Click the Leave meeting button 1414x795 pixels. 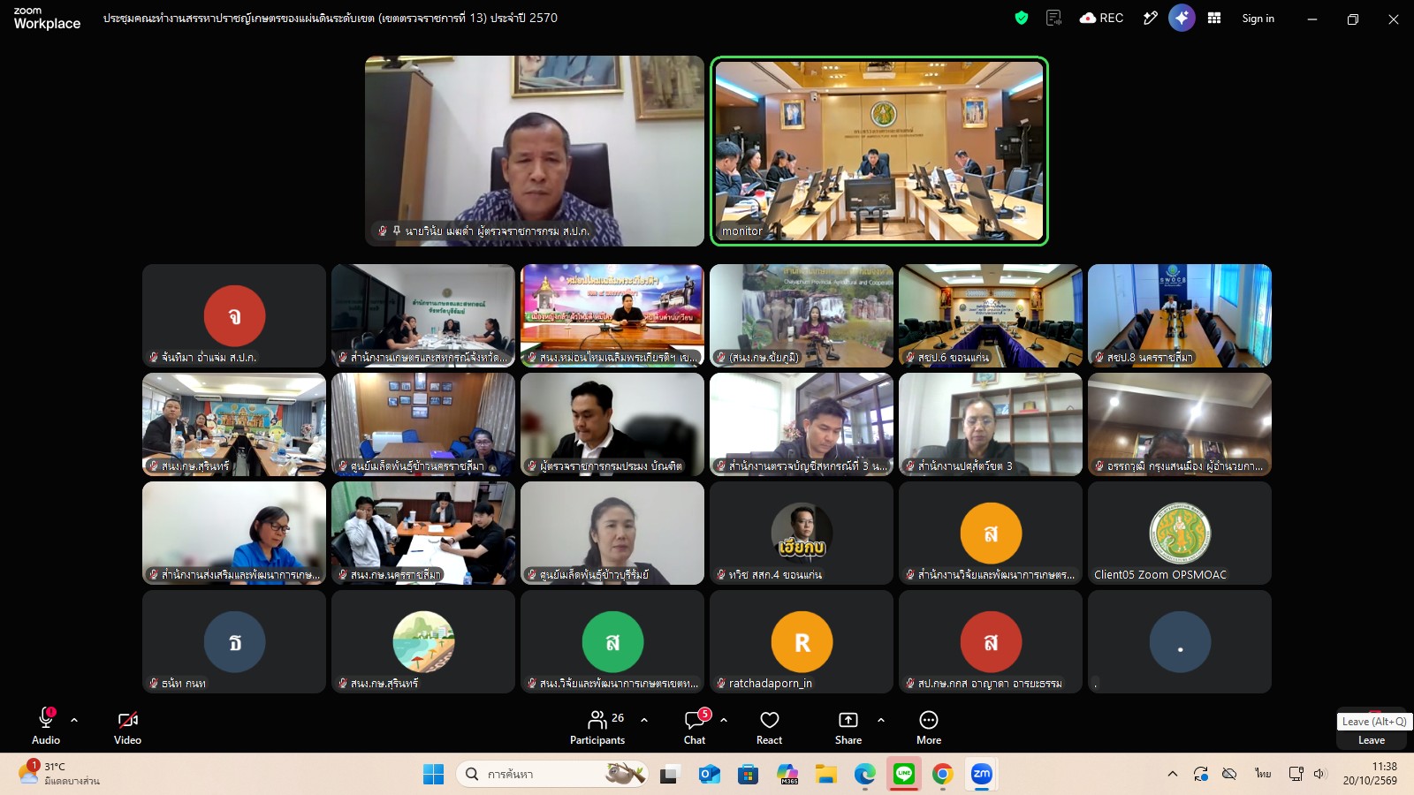click(1372, 739)
